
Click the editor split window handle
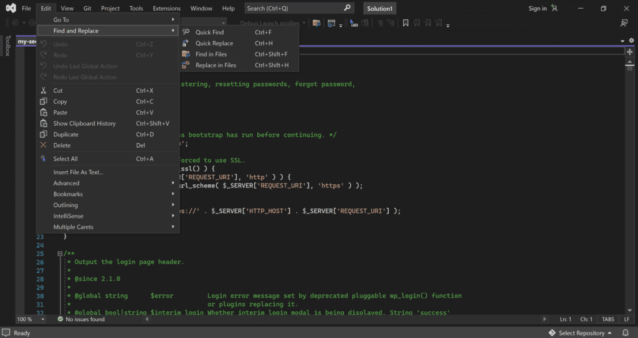click(629, 52)
